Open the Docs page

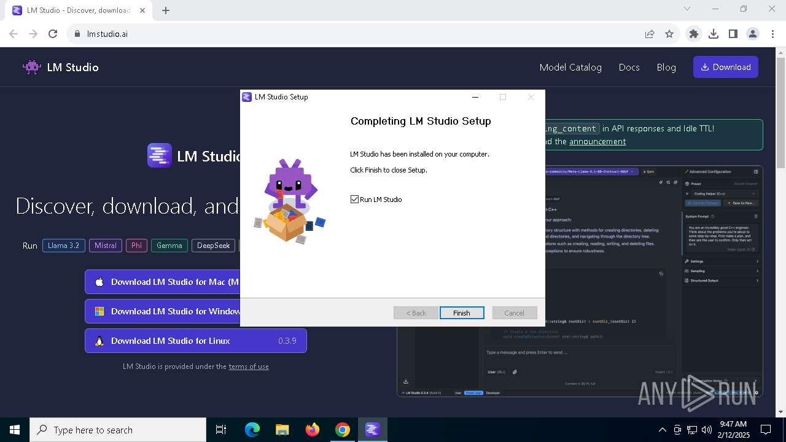tap(629, 68)
